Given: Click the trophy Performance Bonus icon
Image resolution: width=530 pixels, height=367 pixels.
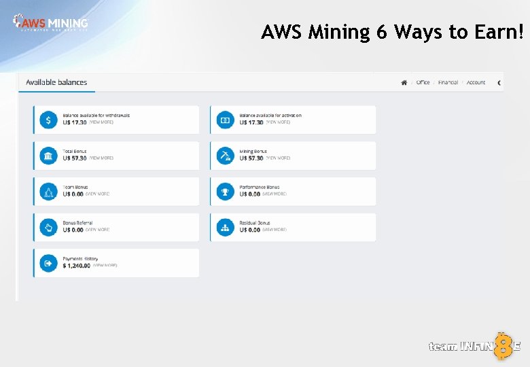Looking at the screenshot, I should coord(225,192).
